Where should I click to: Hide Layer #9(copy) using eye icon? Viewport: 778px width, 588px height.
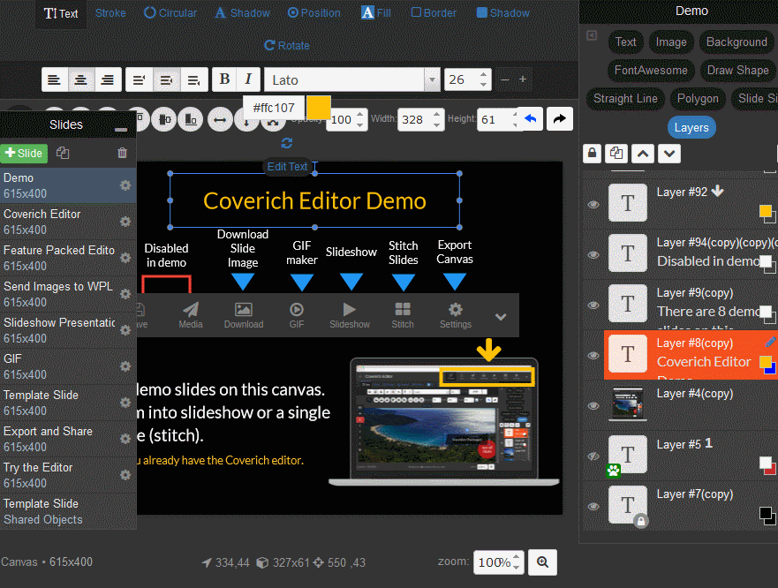(593, 305)
